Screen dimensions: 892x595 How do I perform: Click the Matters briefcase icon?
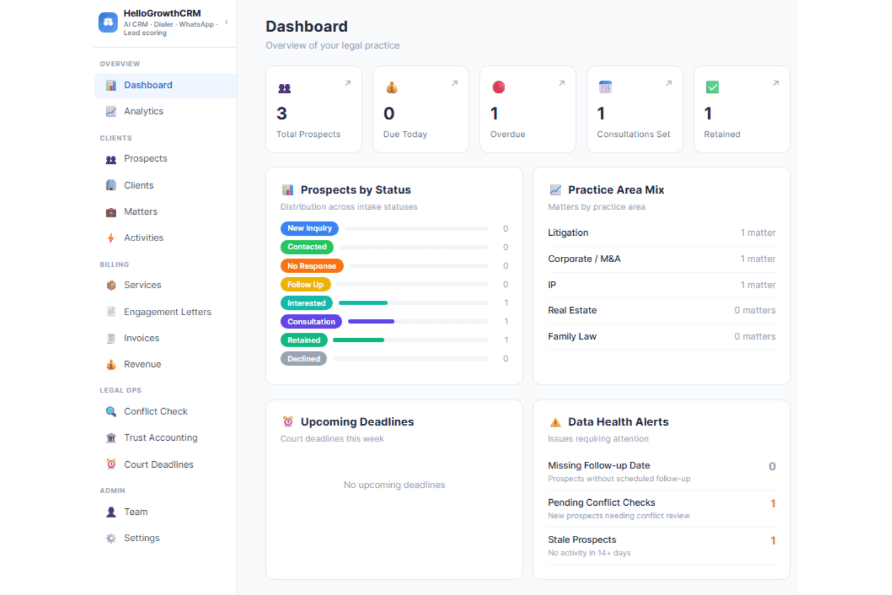[x=111, y=212]
